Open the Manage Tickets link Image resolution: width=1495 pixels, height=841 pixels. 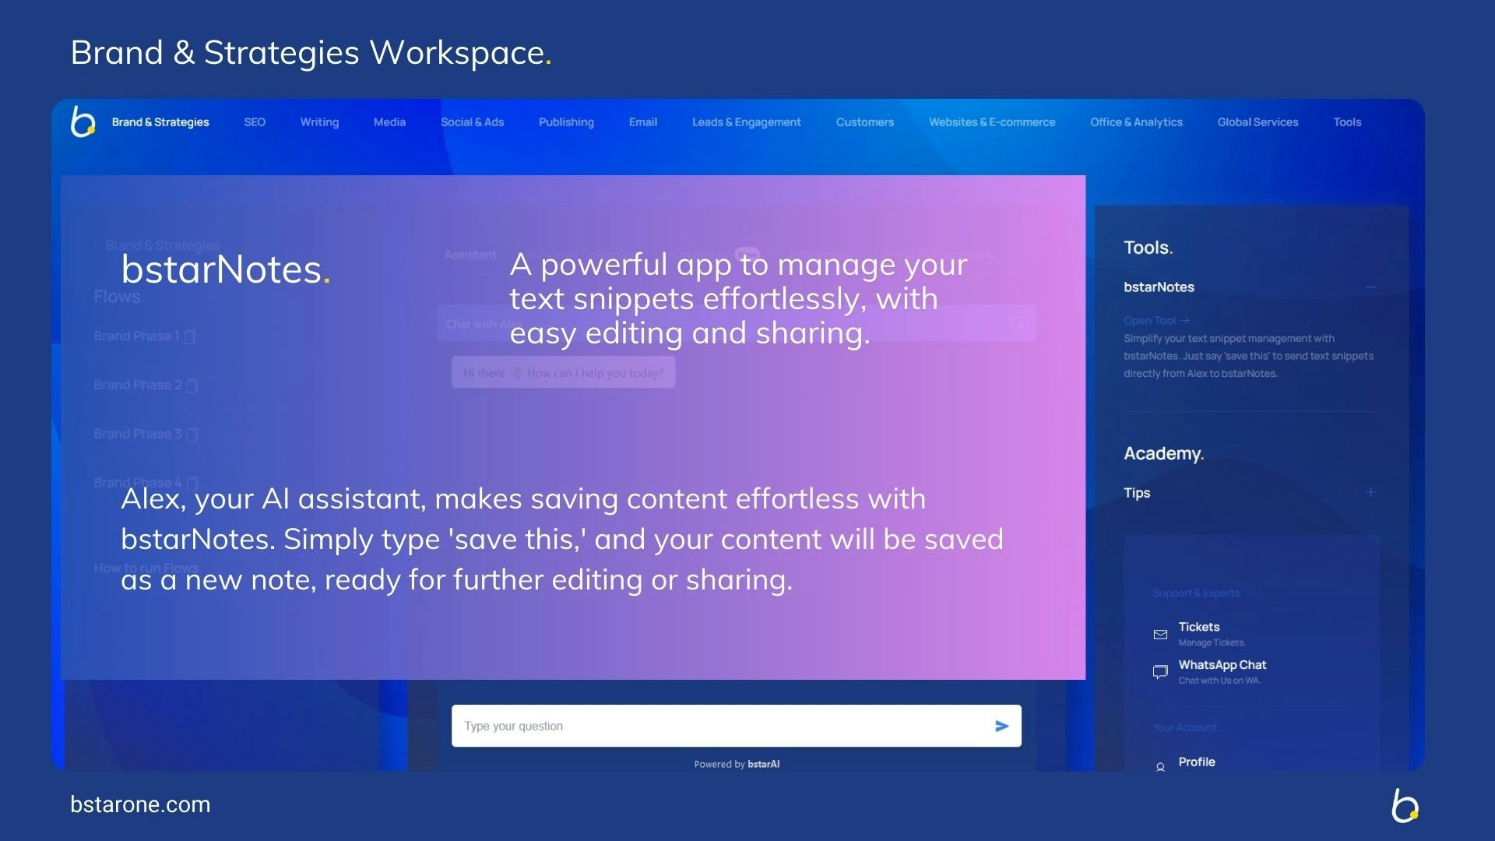pyautogui.click(x=1211, y=642)
